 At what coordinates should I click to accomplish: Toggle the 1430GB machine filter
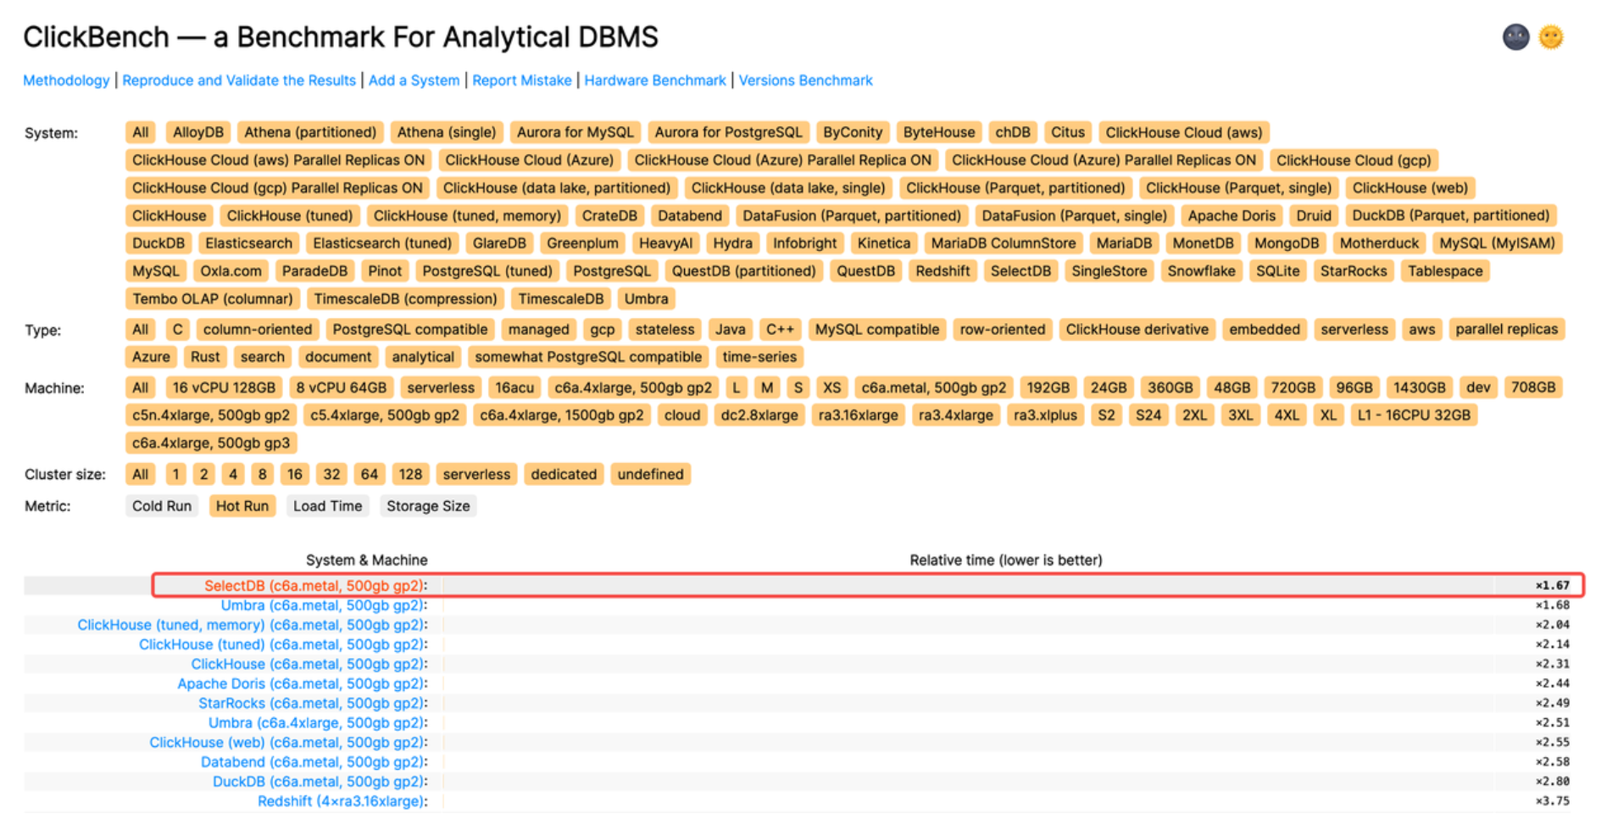point(1420,388)
